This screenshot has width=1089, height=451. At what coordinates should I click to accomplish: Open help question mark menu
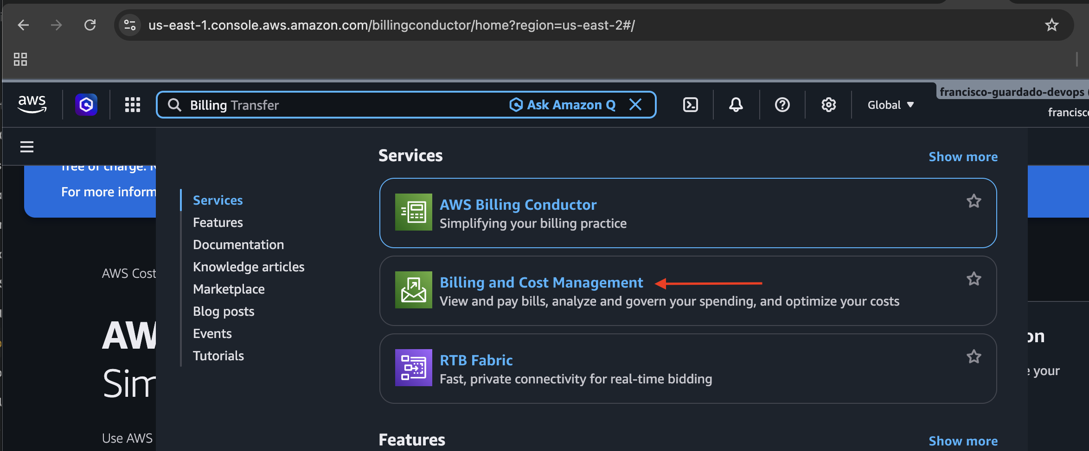click(782, 105)
